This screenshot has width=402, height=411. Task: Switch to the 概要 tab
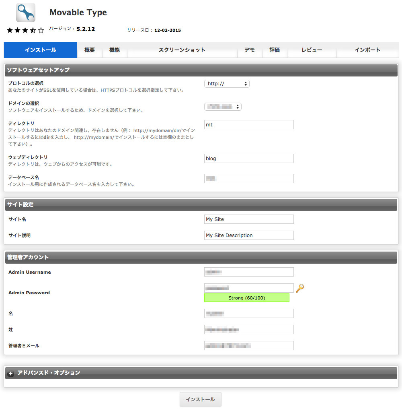(90, 50)
